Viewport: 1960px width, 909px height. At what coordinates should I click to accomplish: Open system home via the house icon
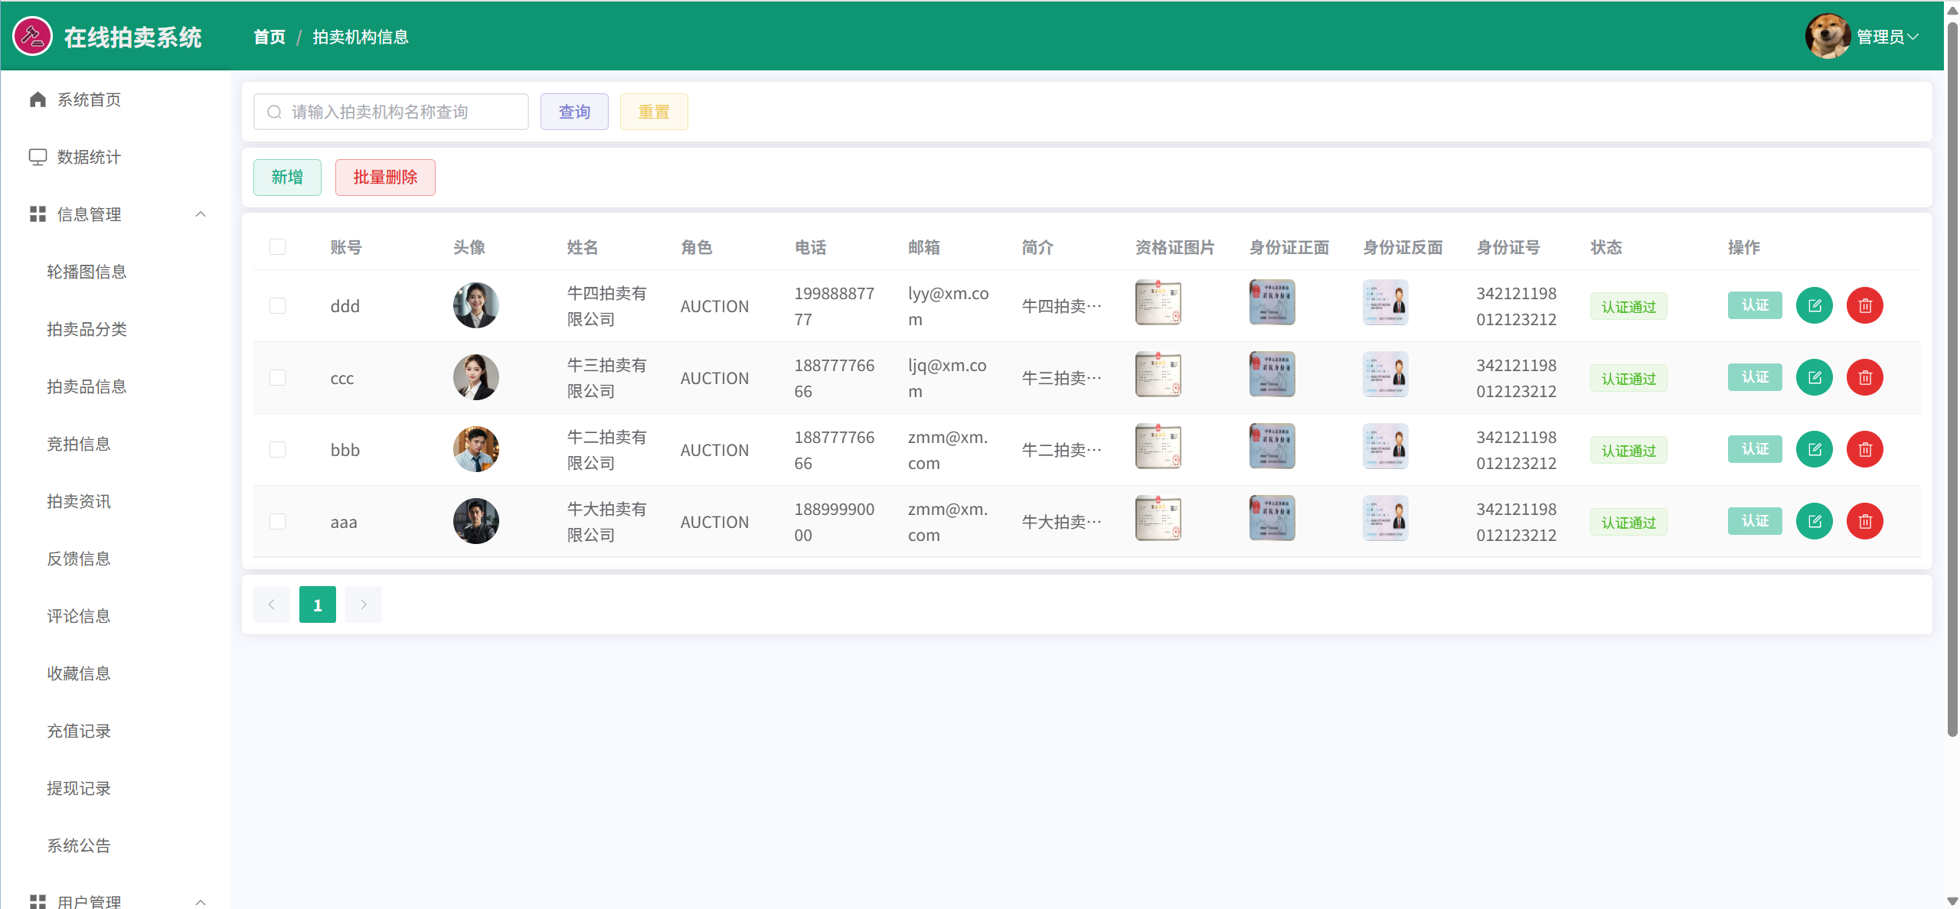[38, 99]
